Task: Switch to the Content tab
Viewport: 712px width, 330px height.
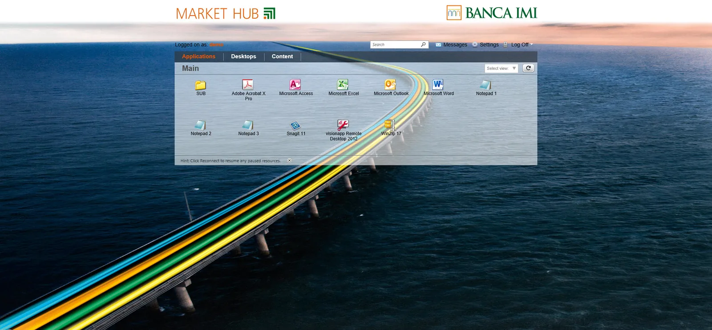Action: point(282,56)
